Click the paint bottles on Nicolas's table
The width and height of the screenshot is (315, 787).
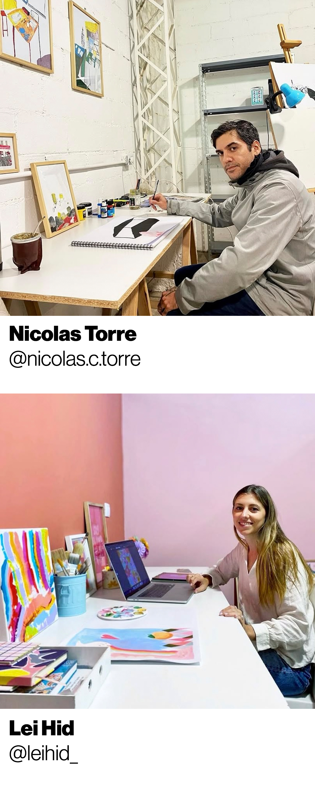click(105, 208)
